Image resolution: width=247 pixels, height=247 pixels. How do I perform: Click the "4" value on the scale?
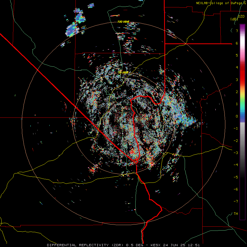coord(237,68)
